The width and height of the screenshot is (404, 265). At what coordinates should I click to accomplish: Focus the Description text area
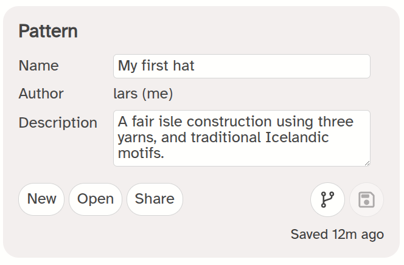[242, 138]
